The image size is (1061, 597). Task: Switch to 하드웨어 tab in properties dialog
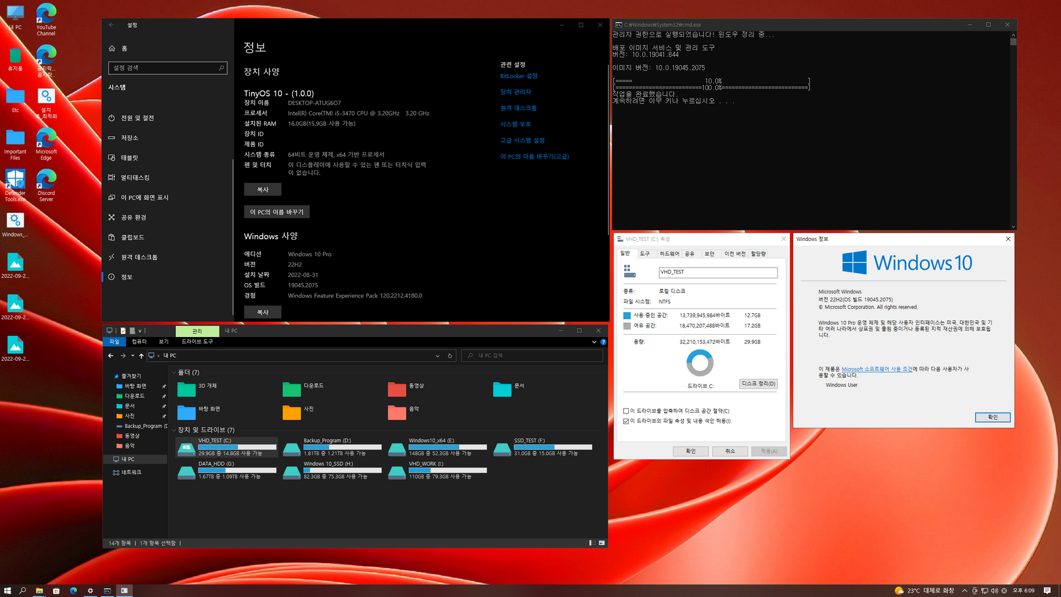coord(669,253)
